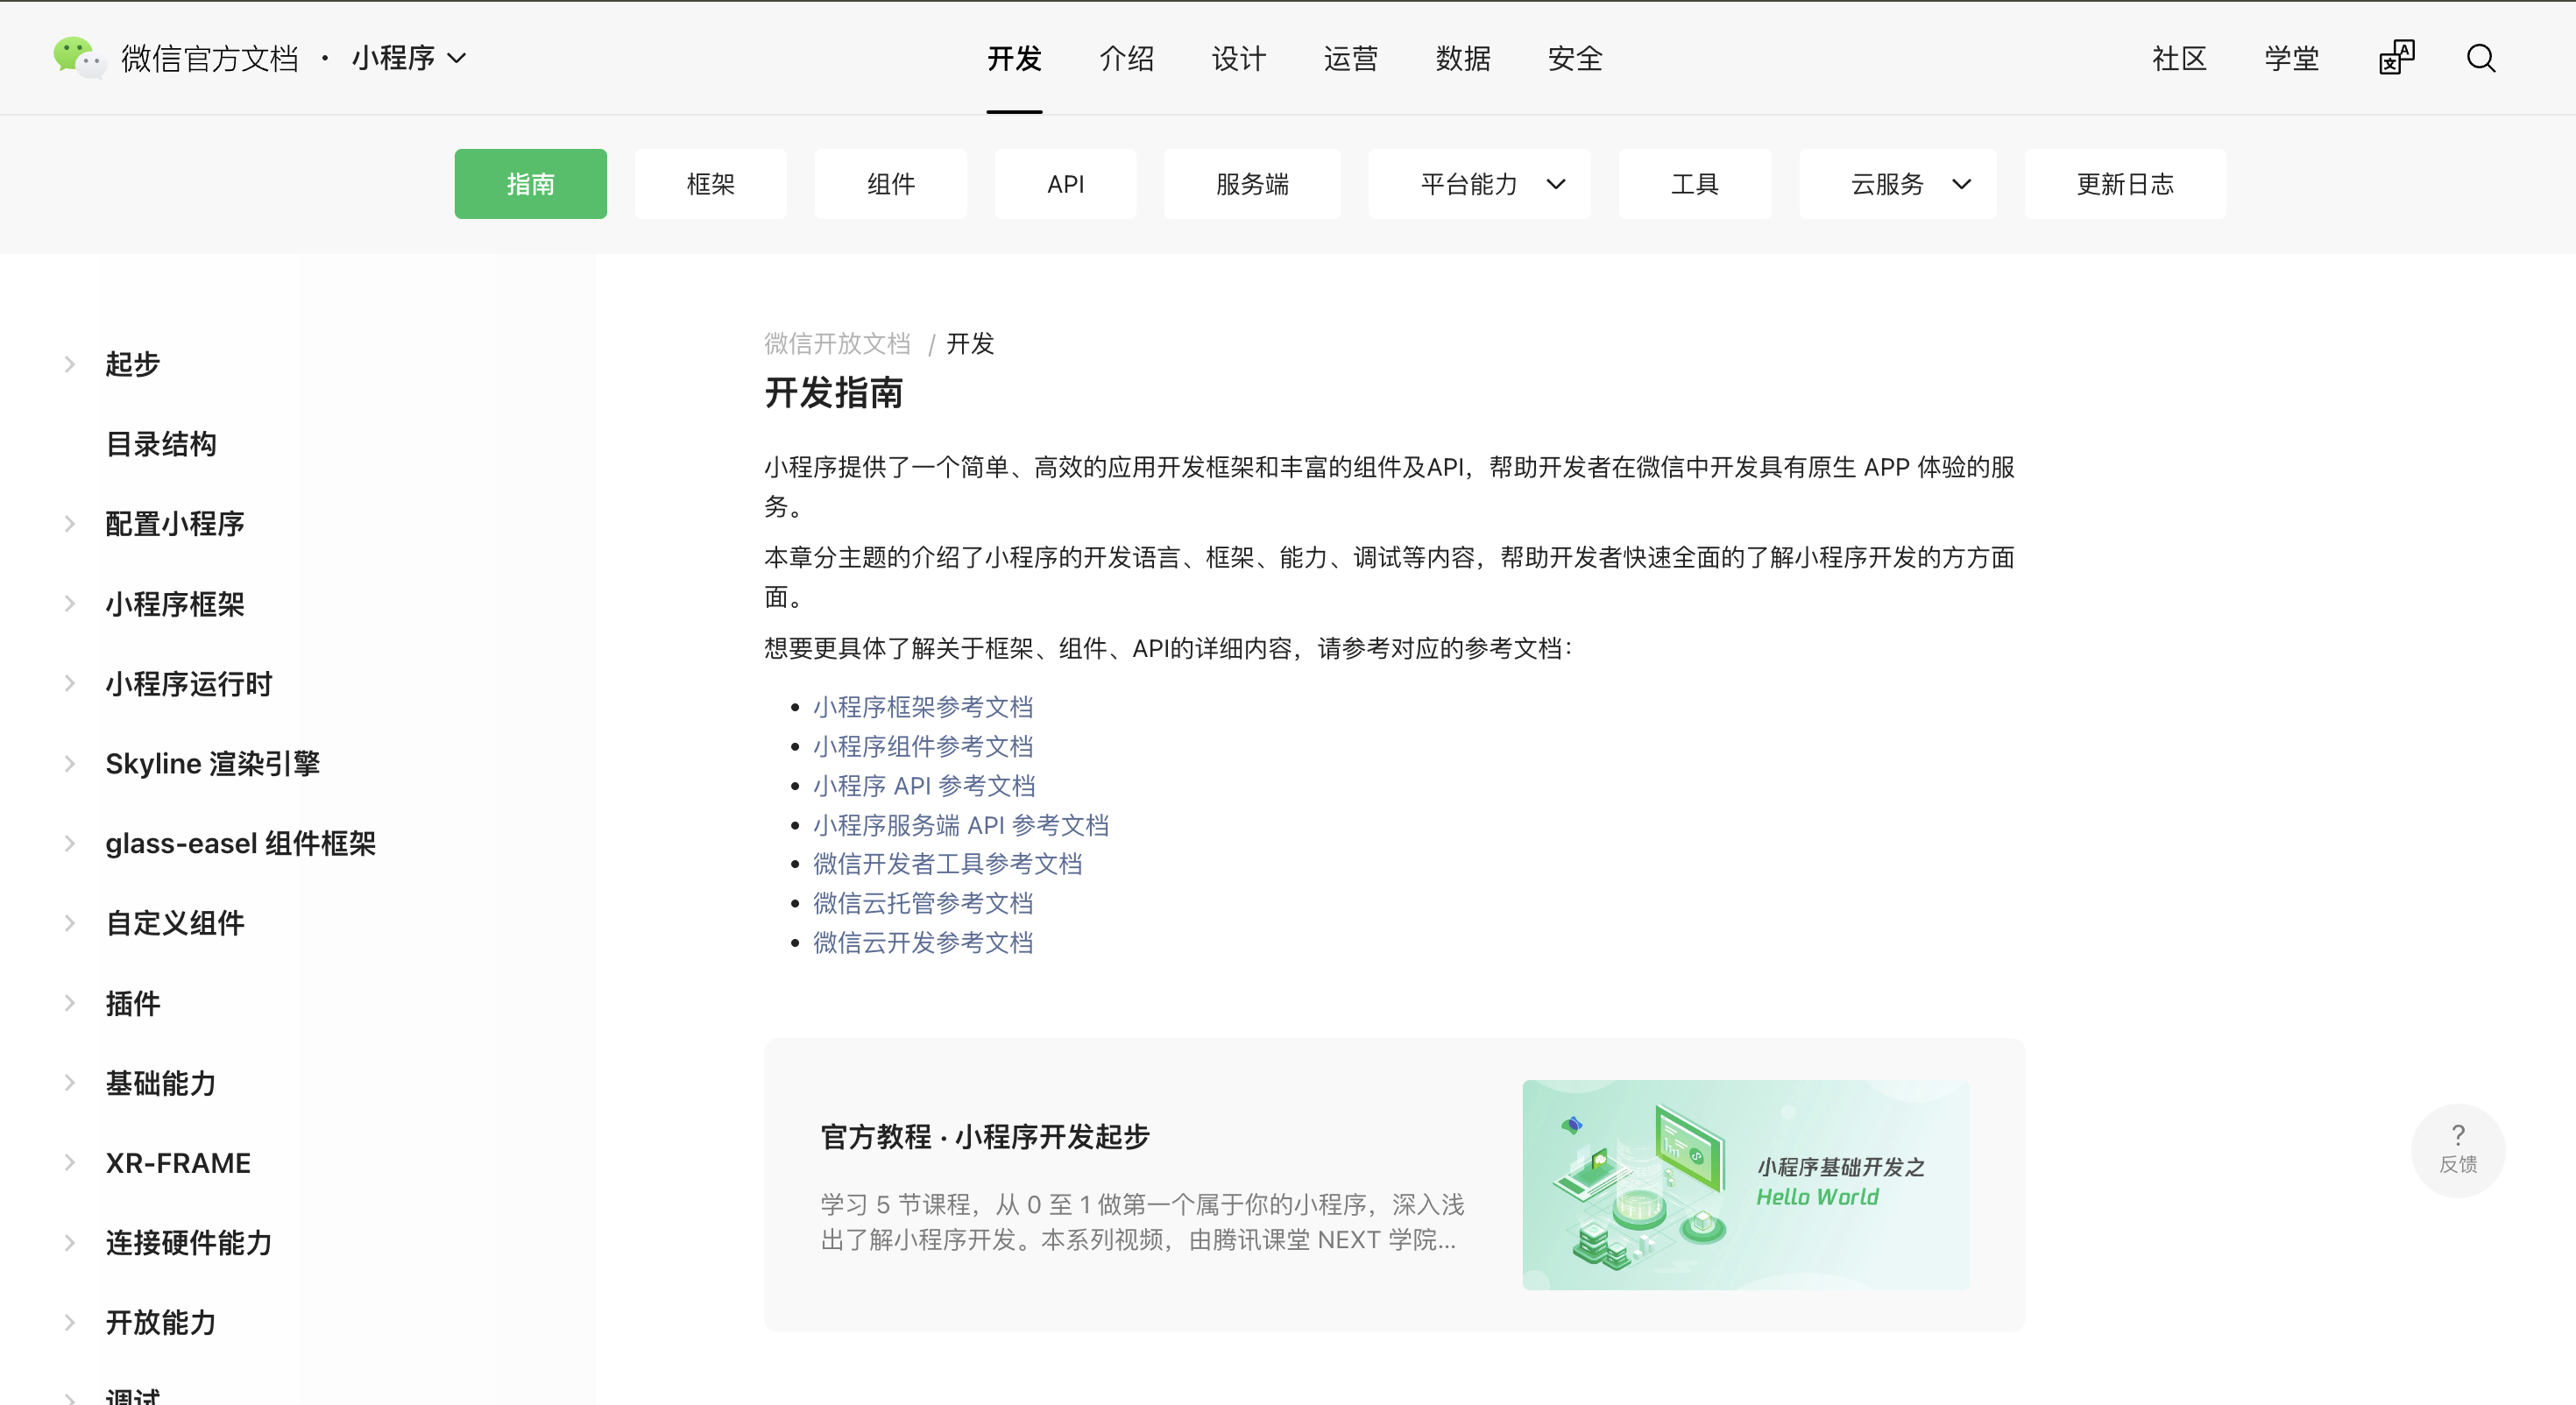This screenshot has height=1405, width=2576.
Task: Open 微信云托管参考文档 link
Action: 922,903
